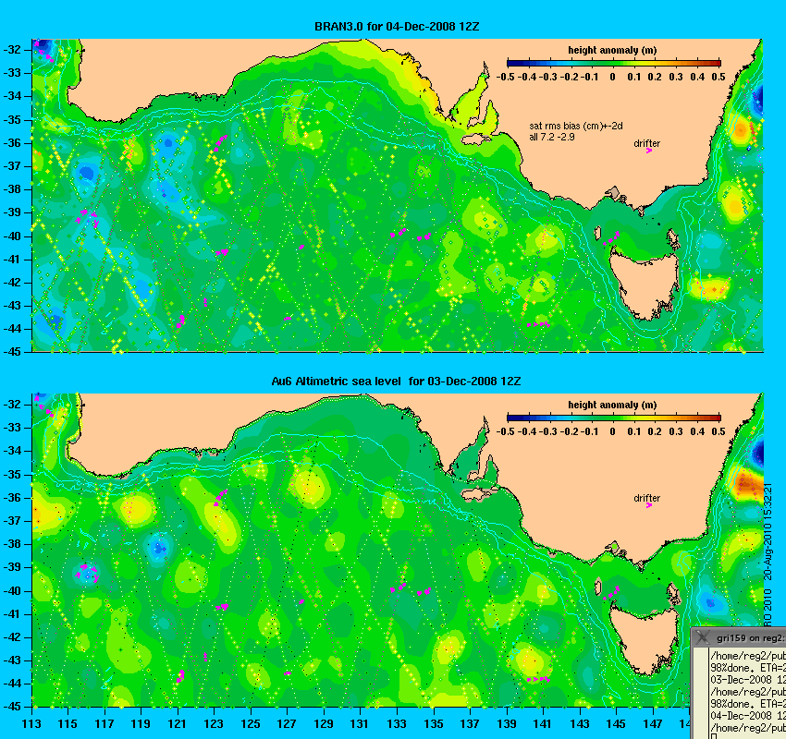Click longitude label 127 on the x-axis

coord(288,724)
